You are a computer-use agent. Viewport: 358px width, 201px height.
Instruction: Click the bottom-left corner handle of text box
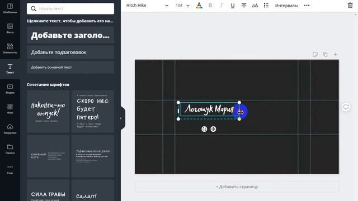click(178, 119)
